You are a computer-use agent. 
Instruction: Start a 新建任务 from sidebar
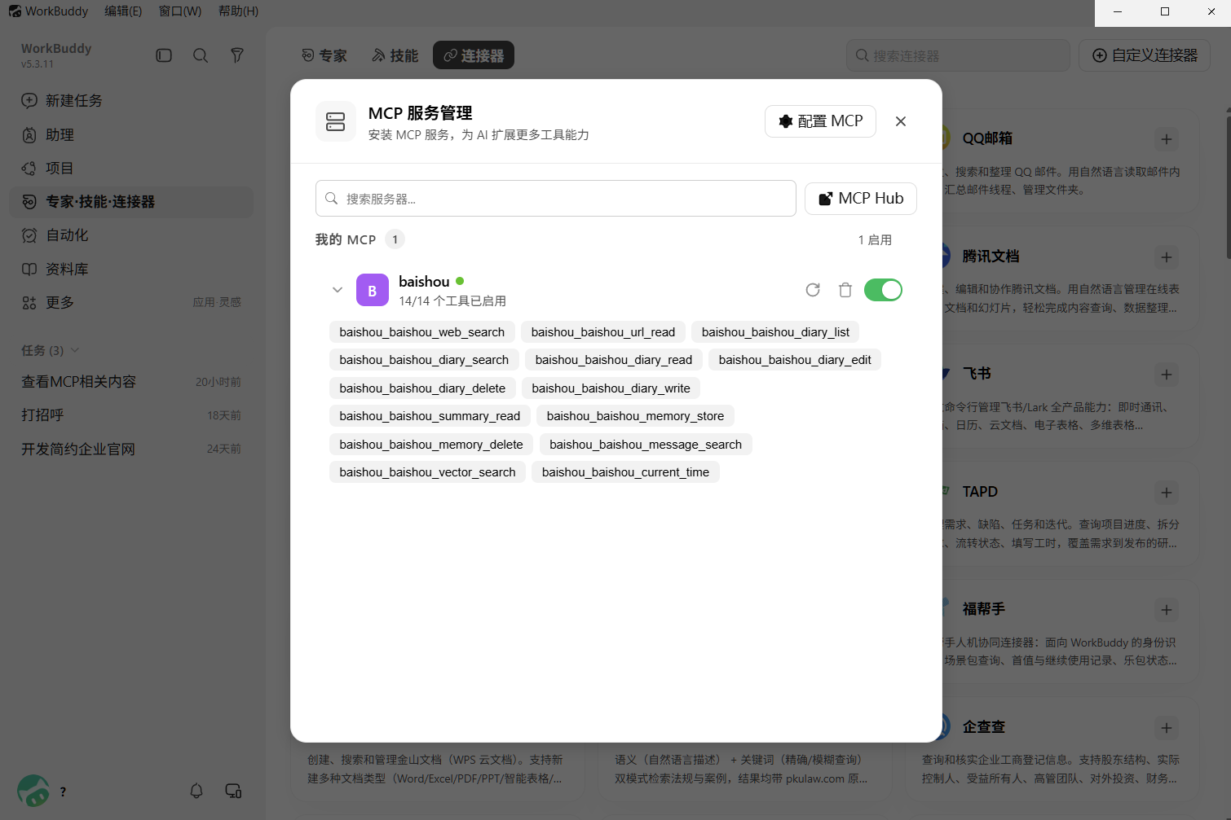coord(130,101)
